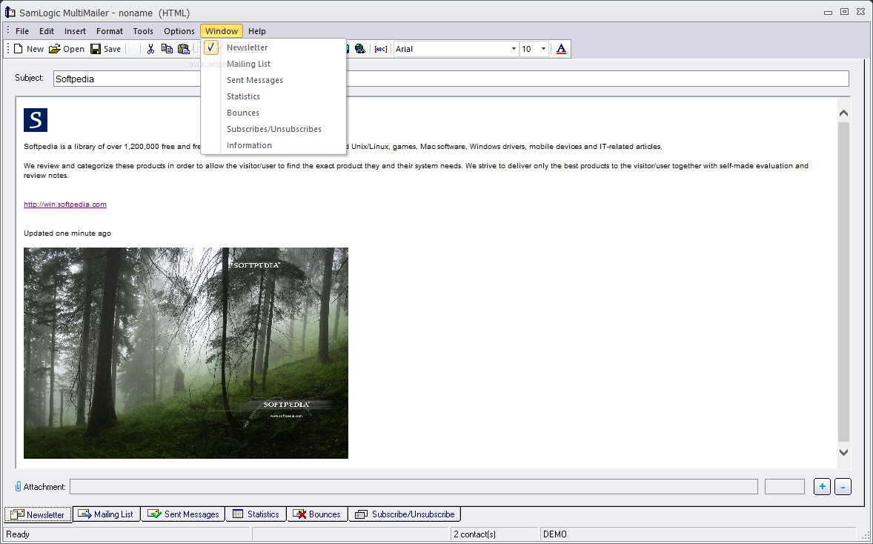
Task: Click the minus remove attachment button
Action: coord(843,487)
